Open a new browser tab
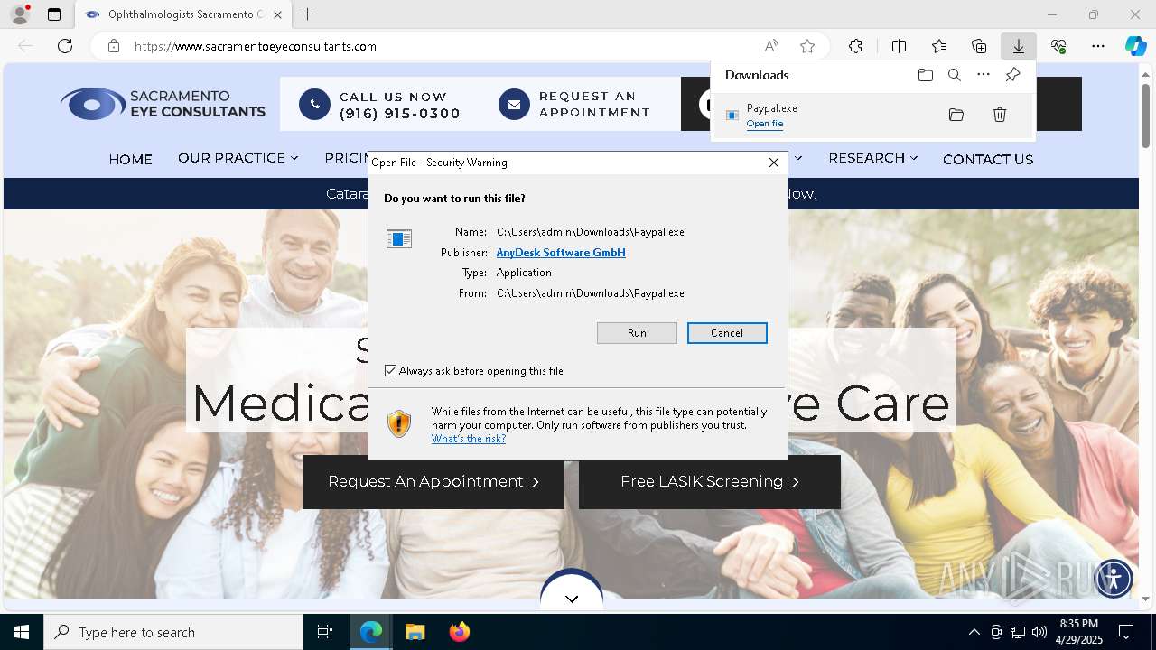Image resolution: width=1156 pixels, height=650 pixels. tap(308, 14)
